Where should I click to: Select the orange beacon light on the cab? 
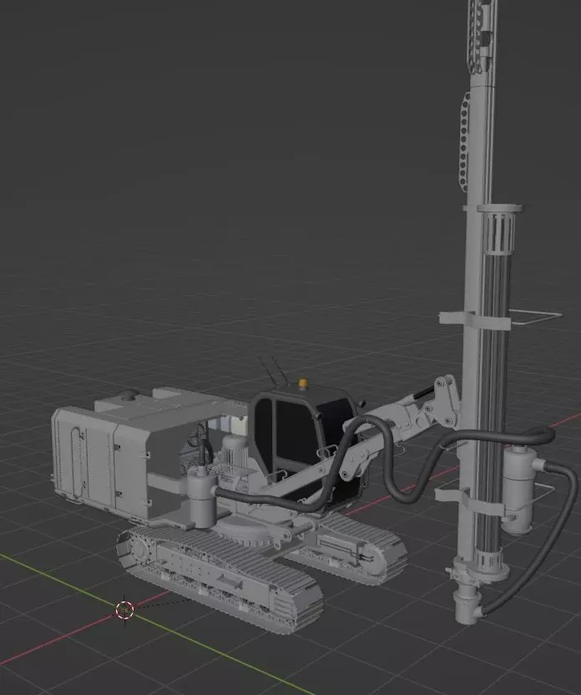click(303, 384)
